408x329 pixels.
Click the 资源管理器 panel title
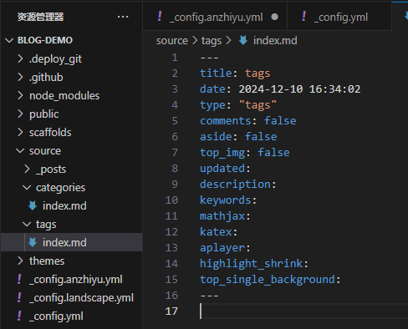(x=40, y=17)
